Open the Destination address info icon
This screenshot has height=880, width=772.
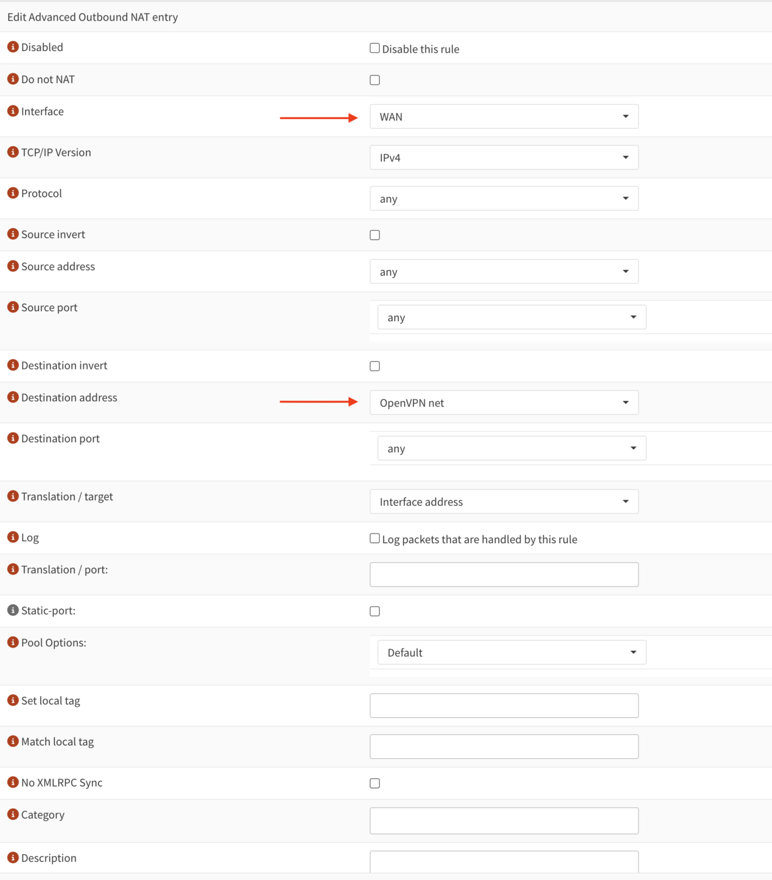13,397
